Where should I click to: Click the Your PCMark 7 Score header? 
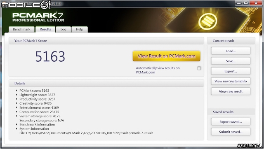point(106,41)
